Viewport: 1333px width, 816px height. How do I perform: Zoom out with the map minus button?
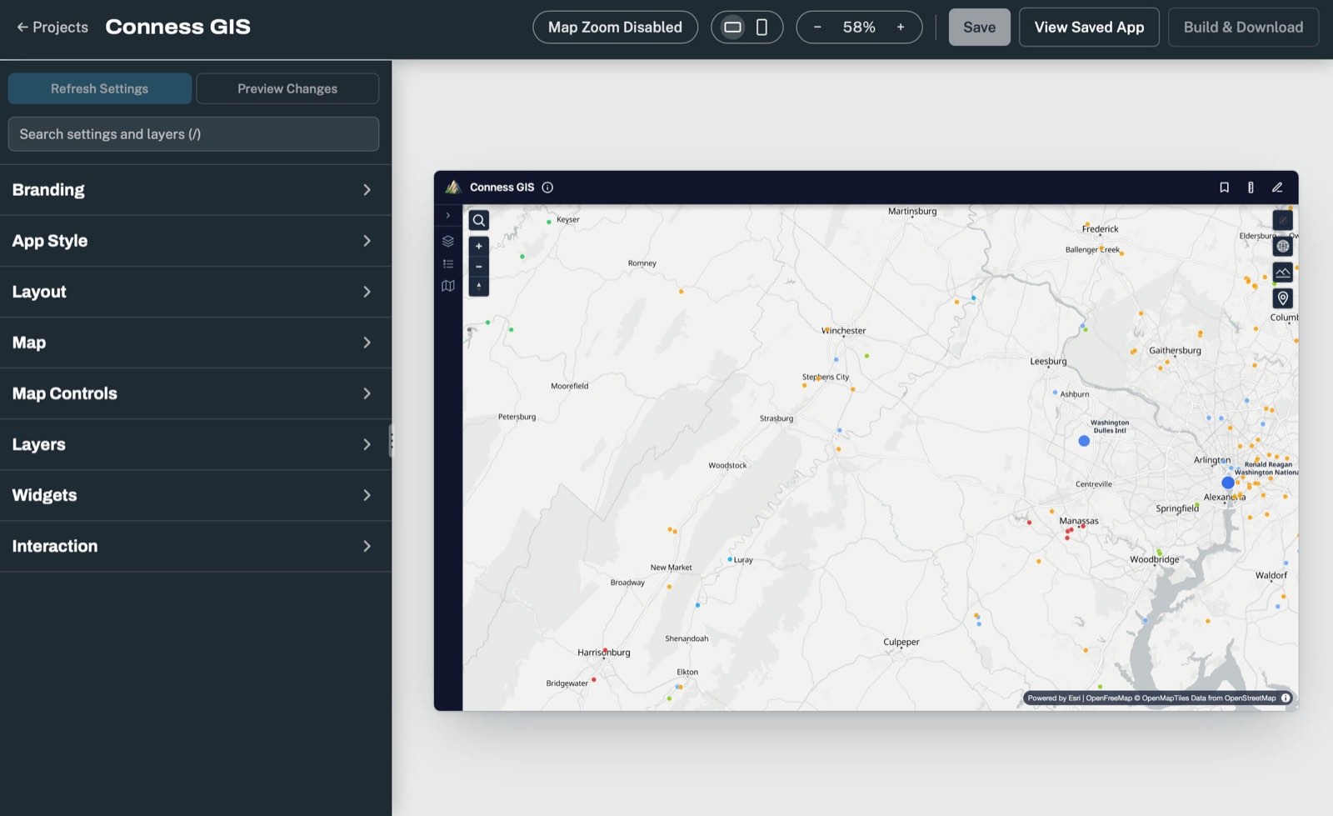point(479,267)
